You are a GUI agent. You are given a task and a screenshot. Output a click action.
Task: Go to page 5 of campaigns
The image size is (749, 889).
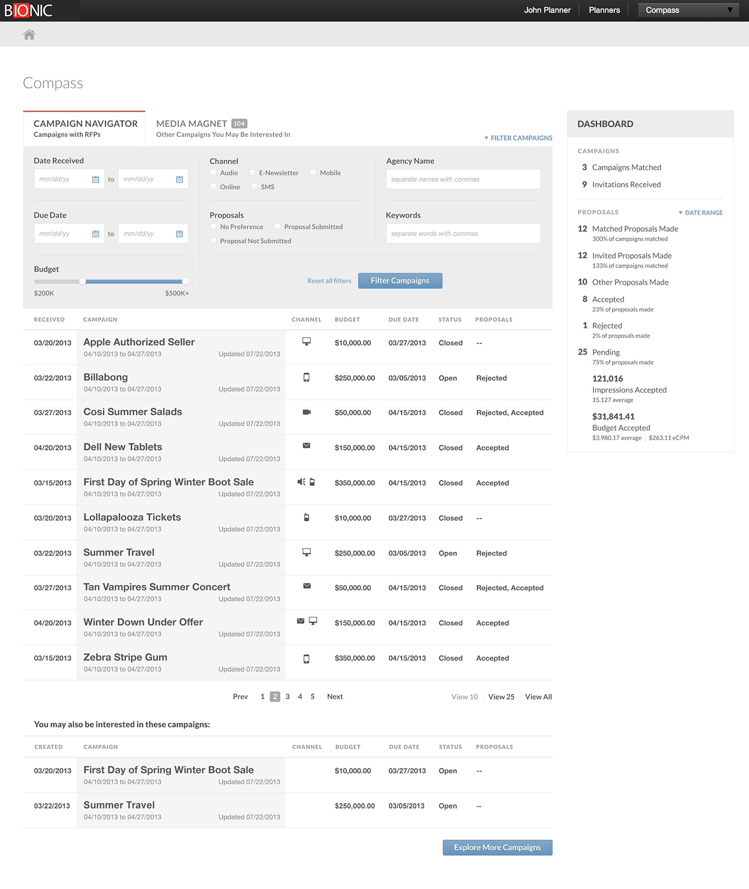tap(313, 697)
